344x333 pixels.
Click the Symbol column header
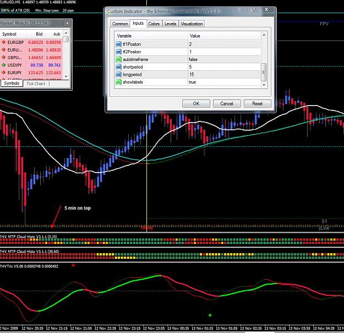coord(13,34)
